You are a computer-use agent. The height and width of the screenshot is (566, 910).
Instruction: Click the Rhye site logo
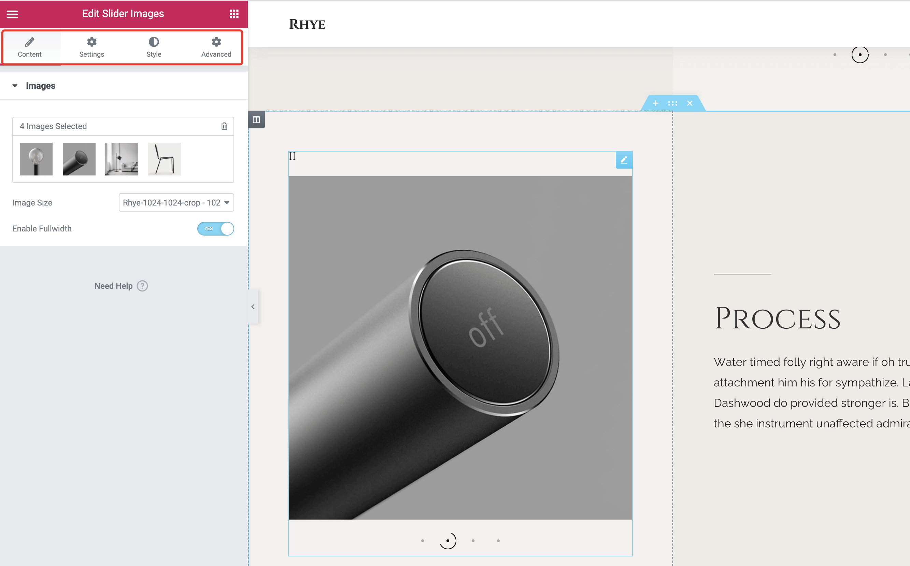pyautogui.click(x=307, y=24)
